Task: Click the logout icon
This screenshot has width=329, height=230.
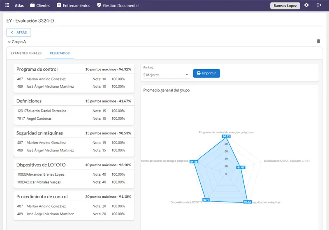Action: click(319, 5)
